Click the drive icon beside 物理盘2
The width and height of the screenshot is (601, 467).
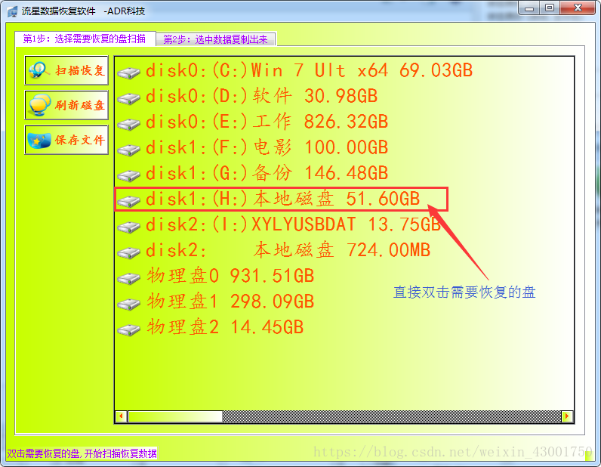[129, 329]
